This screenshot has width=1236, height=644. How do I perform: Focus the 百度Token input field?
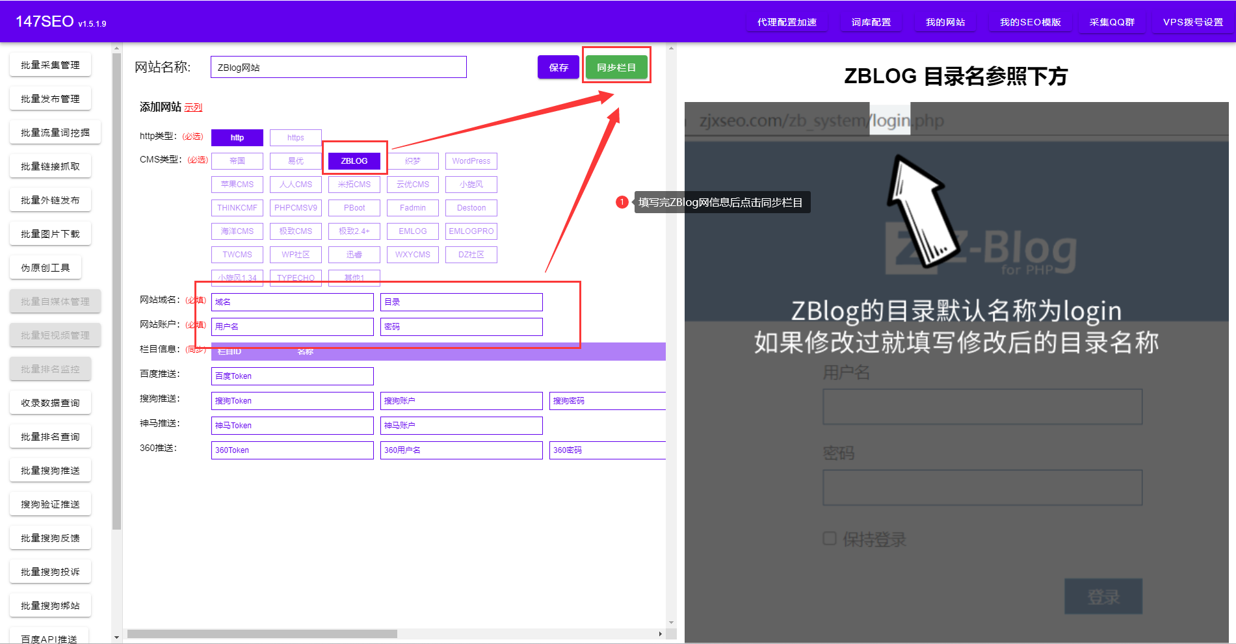293,376
